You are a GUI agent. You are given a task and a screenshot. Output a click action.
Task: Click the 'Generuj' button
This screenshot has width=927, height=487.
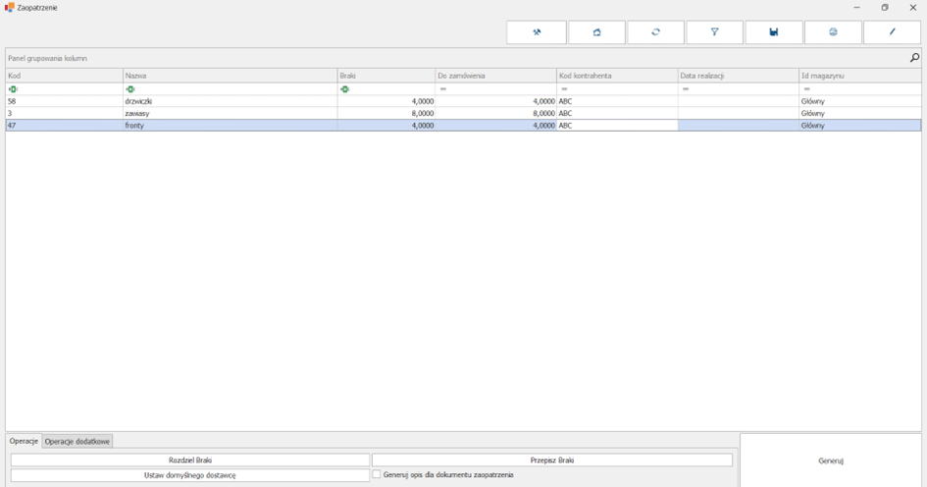[x=831, y=460]
